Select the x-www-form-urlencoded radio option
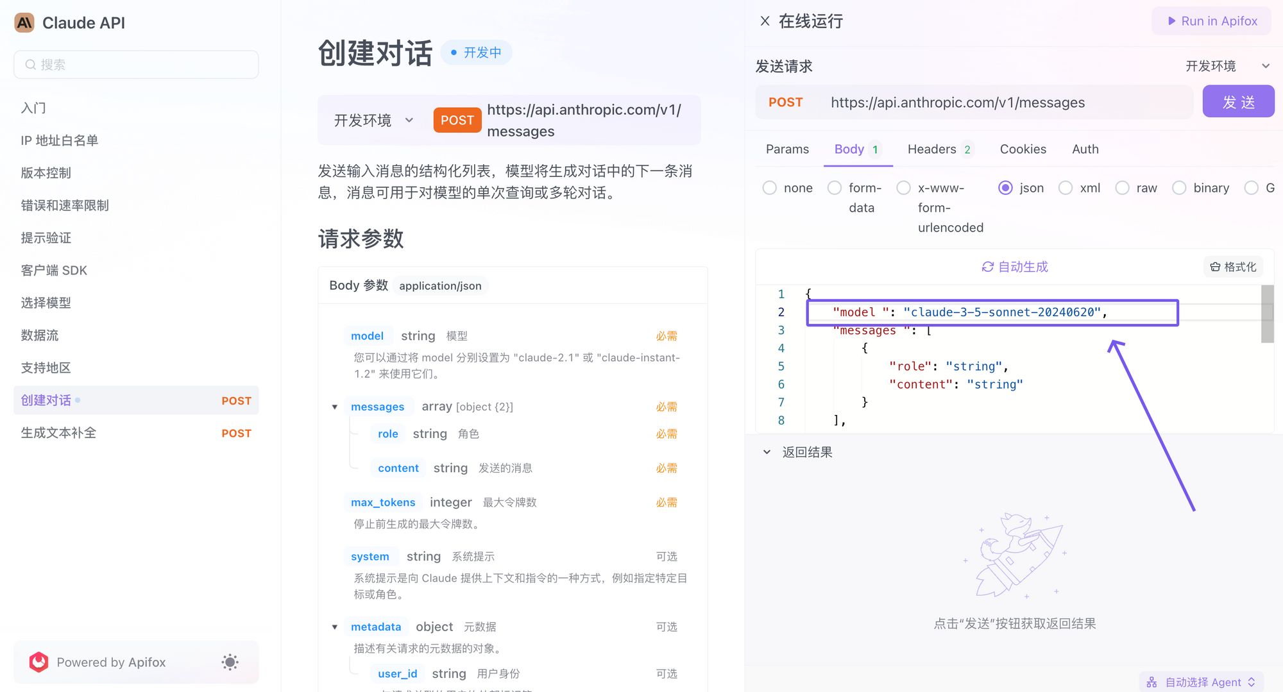 click(904, 188)
